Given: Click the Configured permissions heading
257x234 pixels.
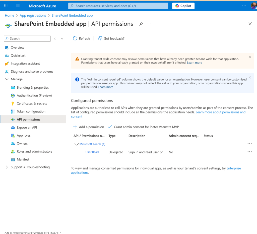Looking at the screenshot, I should point(92,101).
